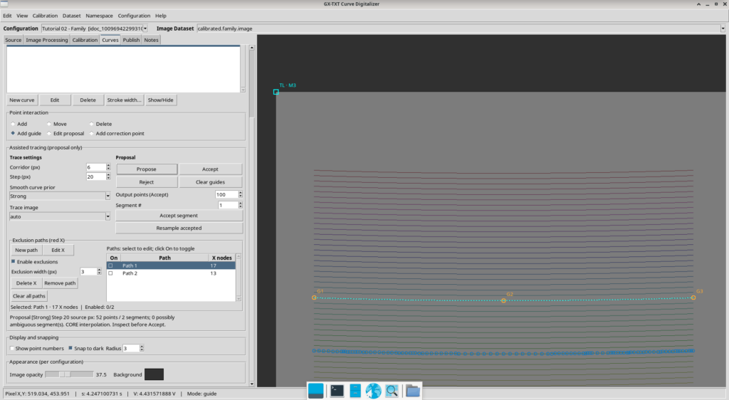Click the Exclusion width (px) spinner

[88, 271]
